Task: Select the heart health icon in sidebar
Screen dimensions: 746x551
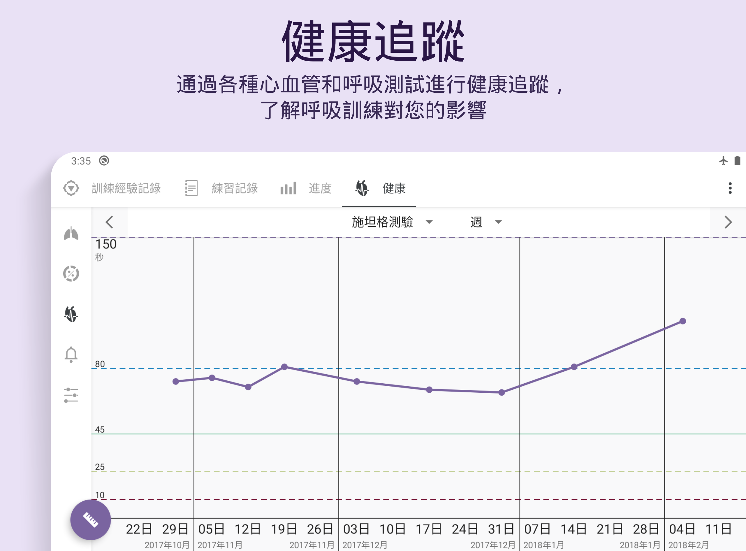Action: click(x=71, y=314)
